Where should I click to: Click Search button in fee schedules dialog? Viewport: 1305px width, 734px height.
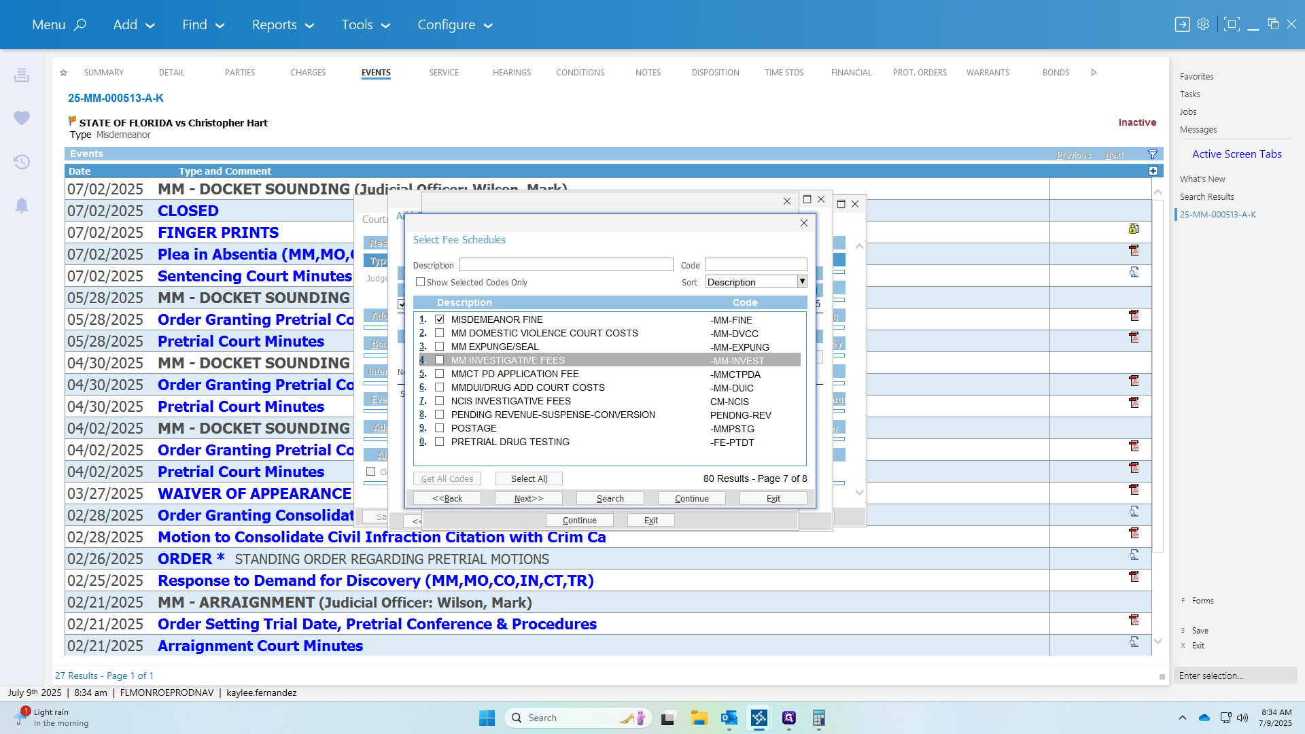click(x=610, y=498)
